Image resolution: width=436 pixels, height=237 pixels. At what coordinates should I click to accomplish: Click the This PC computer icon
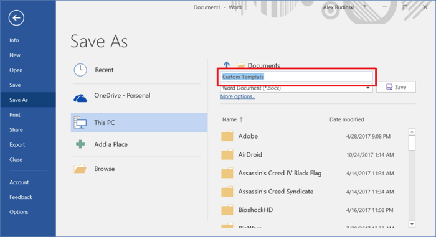coord(80,123)
